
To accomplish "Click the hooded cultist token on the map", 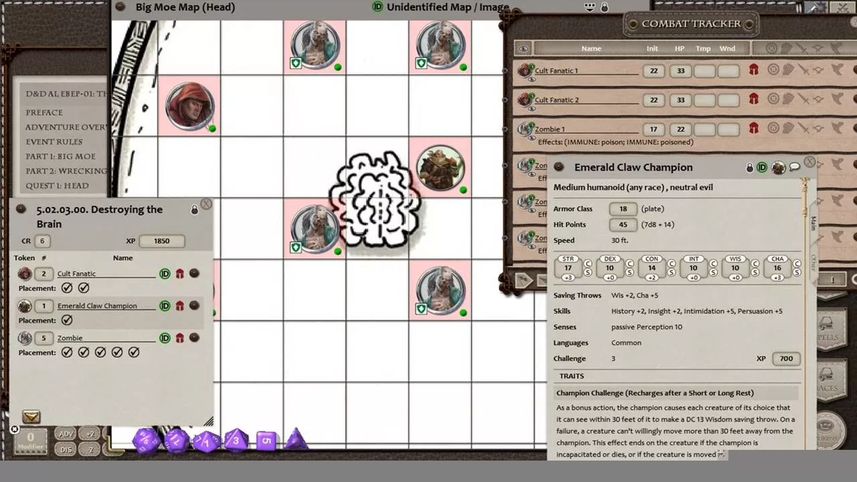I will 190,106.
